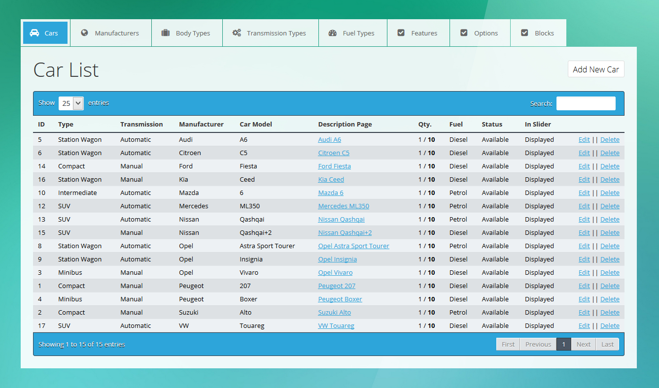659x388 pixels.
Task: Follow the Ford Fiesta description link
Action: tap(335, 166)
